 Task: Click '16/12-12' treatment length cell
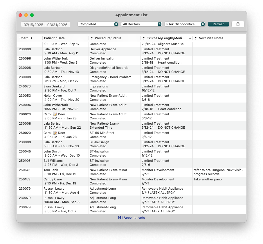tap(148, 90)
